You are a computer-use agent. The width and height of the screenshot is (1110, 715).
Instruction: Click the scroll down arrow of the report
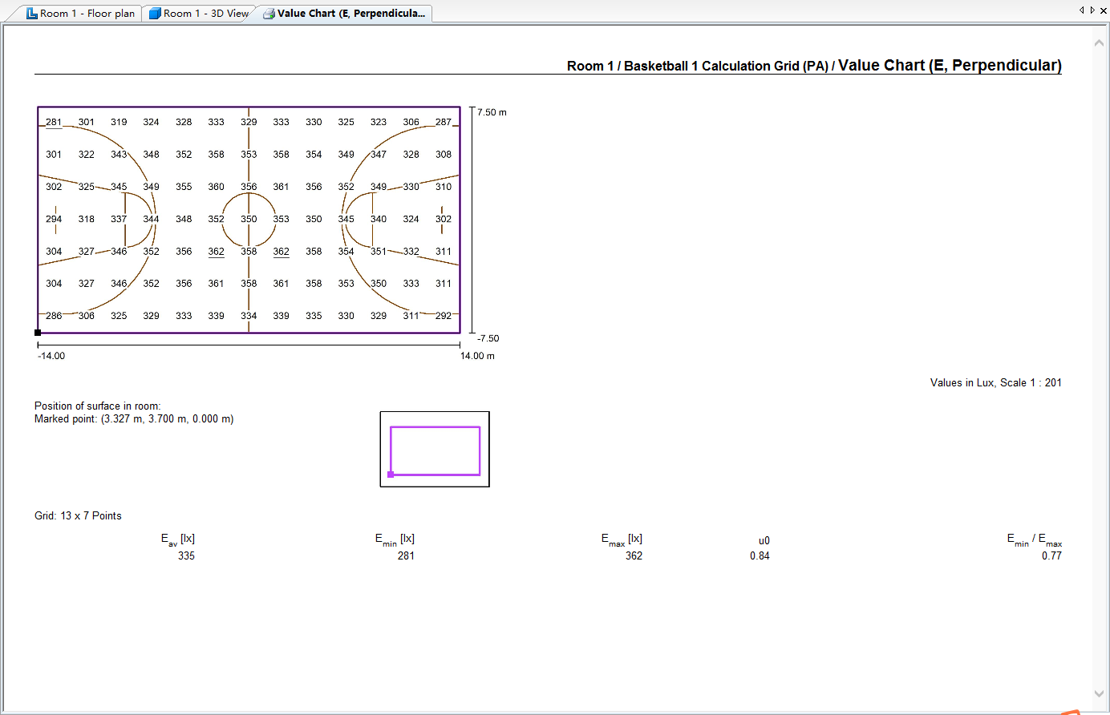pos(1099,694)
